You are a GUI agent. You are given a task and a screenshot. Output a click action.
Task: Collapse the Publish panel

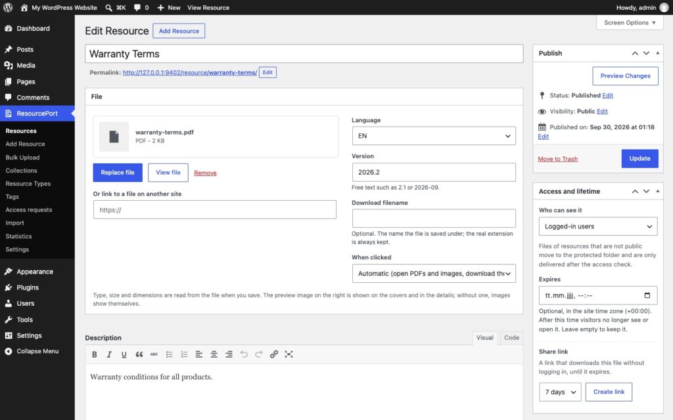coord(657,53)
